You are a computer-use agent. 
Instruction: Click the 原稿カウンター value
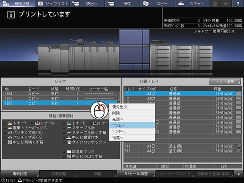199,21
